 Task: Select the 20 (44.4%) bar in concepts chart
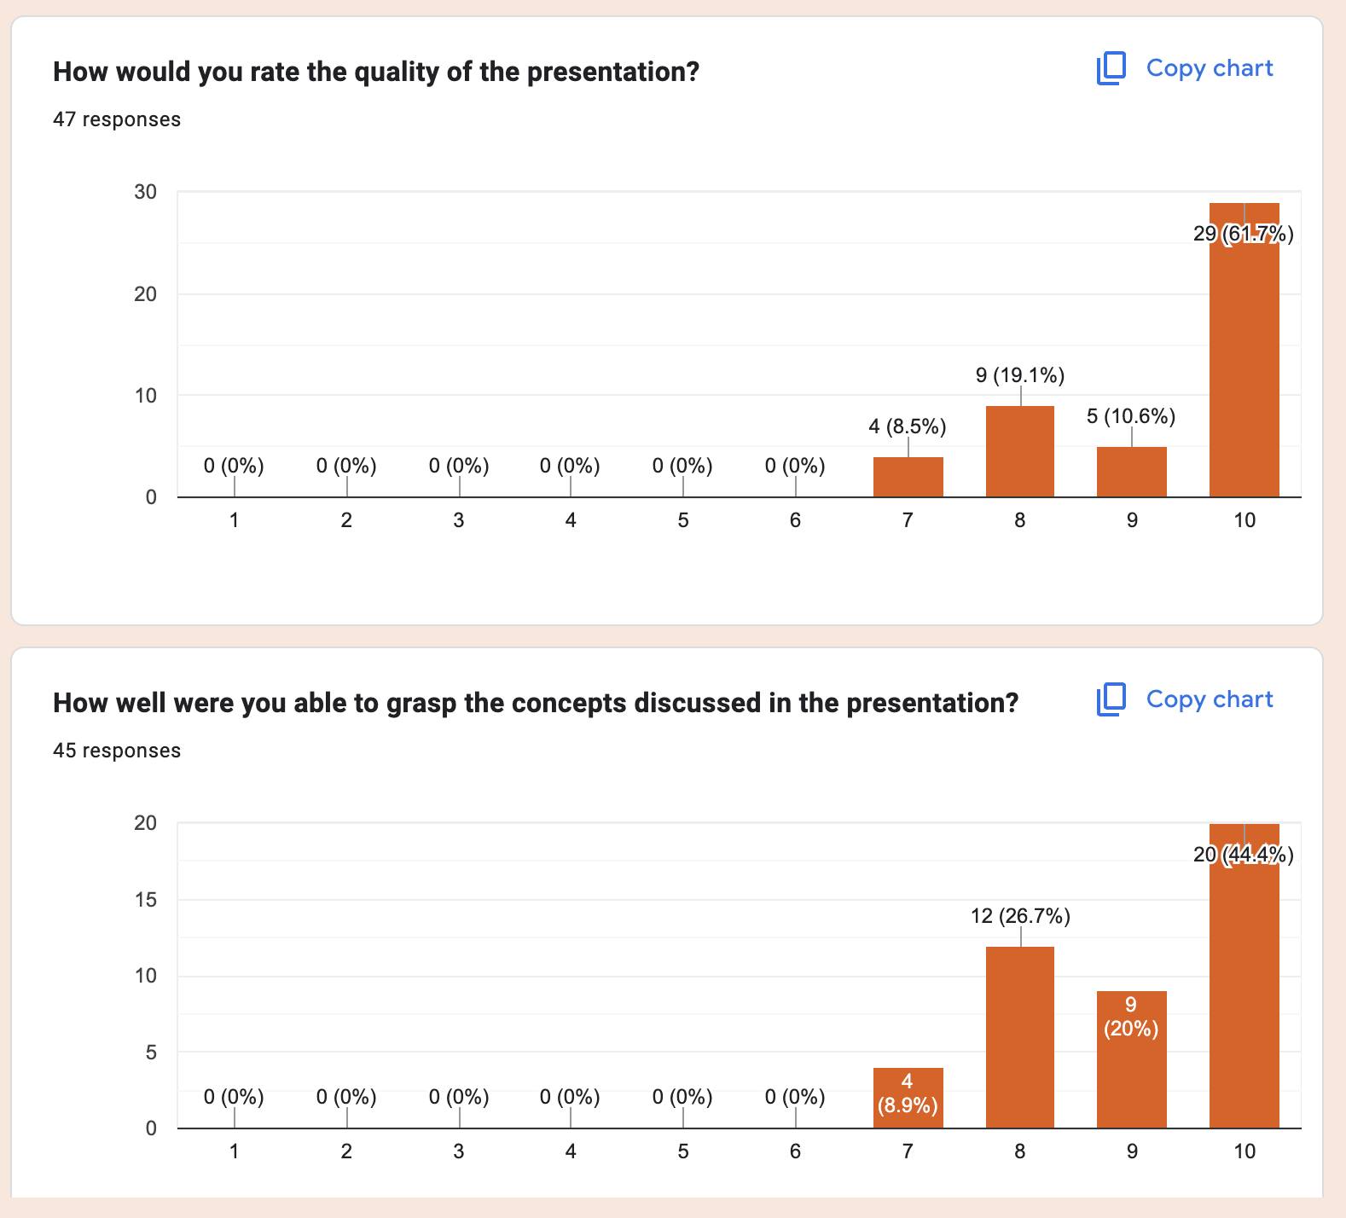[x=1244, y=976]
